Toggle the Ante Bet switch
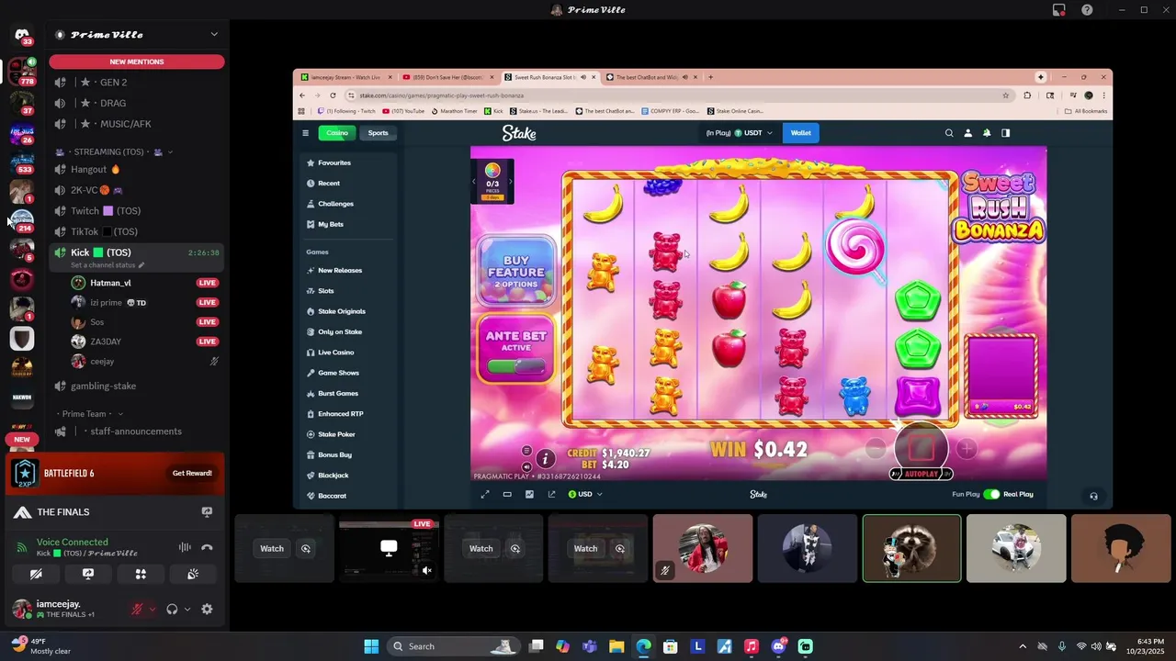The width and height of the screenshot is (1176, 661). coord(516,367)
